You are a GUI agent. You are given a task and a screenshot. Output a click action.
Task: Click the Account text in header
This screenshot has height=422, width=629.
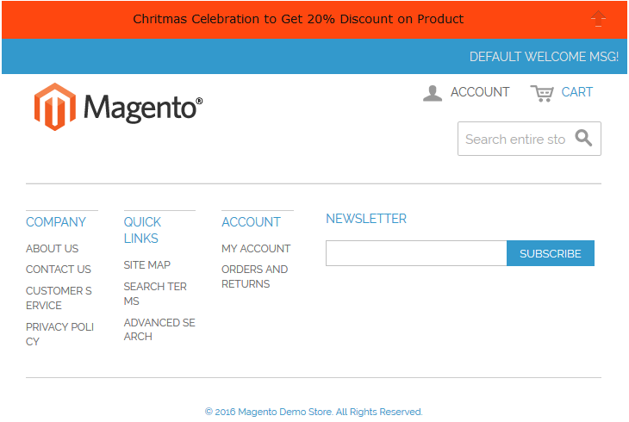pos(480,92)
